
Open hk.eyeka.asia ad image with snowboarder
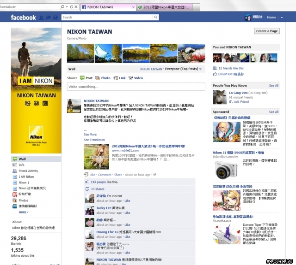point(226,234)
